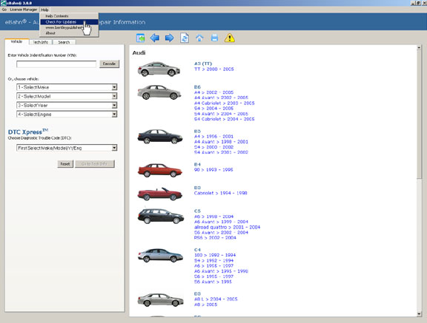Click the dark blue B5 sedan thumbnail

[160, 136]
